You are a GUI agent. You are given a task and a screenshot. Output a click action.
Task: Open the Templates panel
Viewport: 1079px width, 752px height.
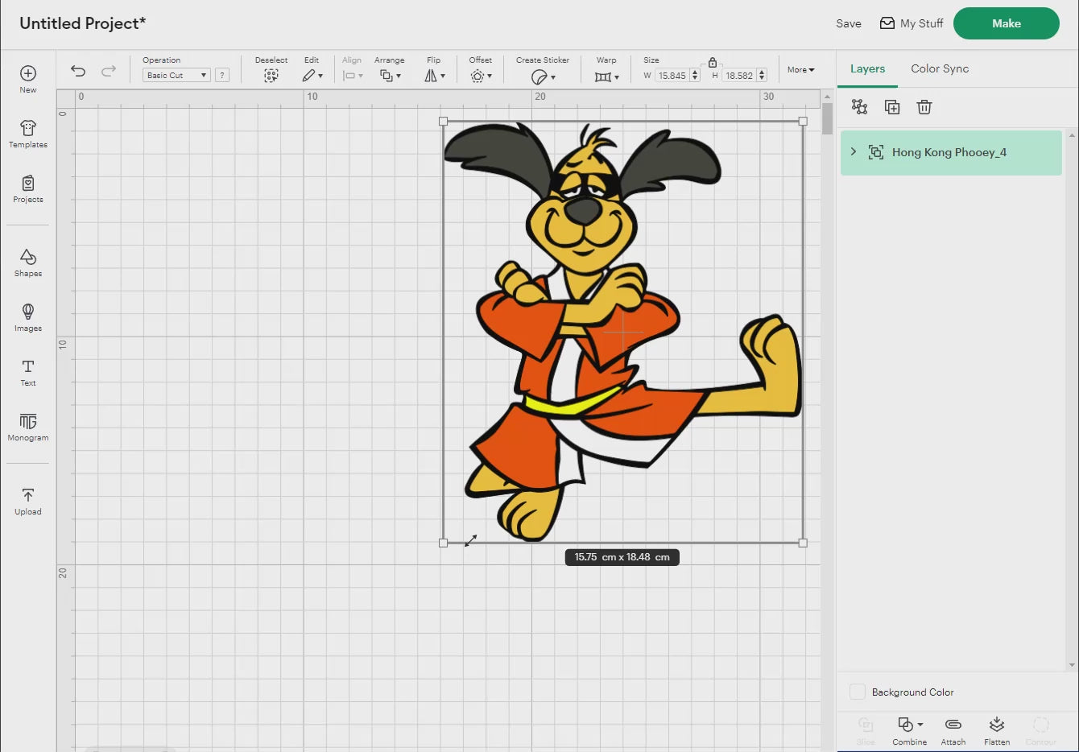[28, 134]
